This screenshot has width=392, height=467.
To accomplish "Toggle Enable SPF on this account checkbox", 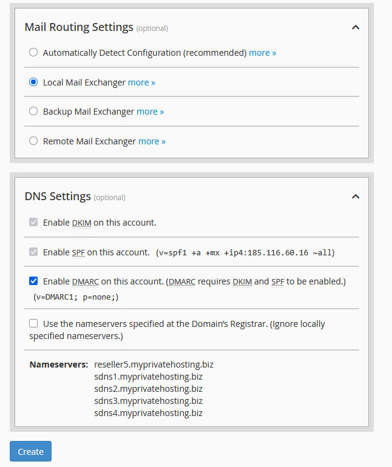I will [33, 252].
